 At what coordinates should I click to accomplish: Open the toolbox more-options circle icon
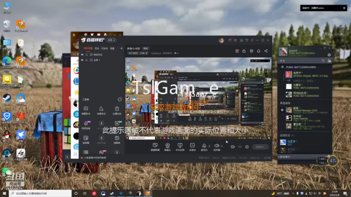click(x=120, y=99)
